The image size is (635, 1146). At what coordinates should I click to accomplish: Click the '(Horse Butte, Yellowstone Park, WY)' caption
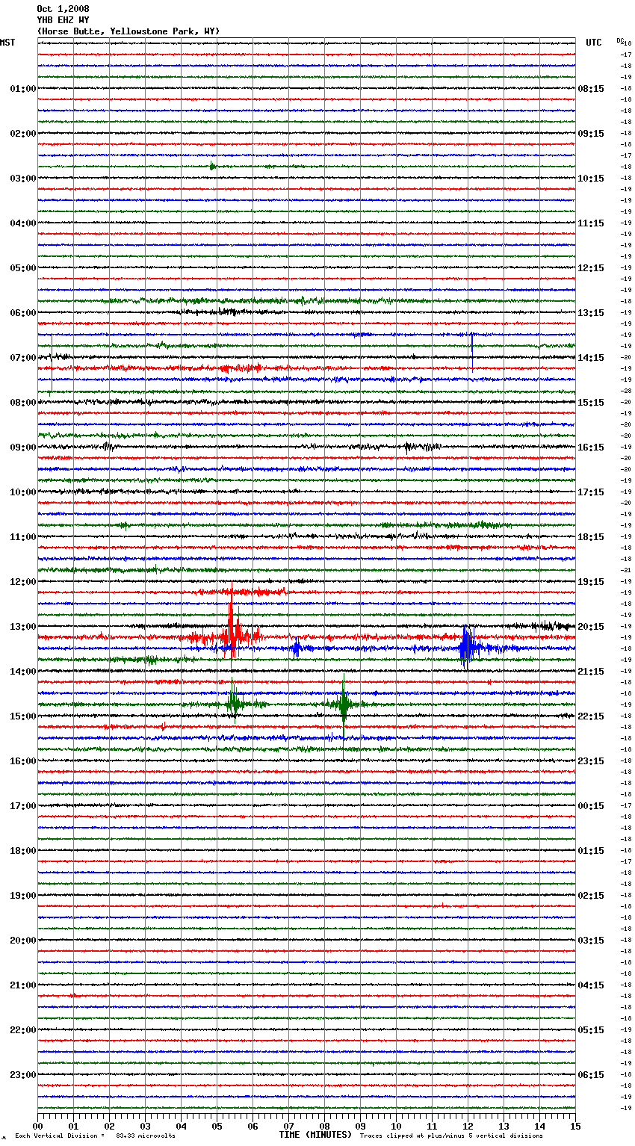tap(128, 31)
